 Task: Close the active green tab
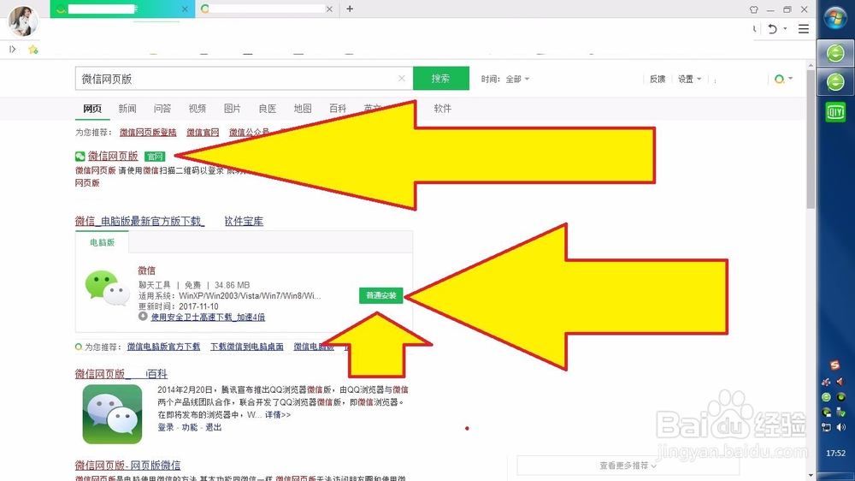tap(185, 9)
